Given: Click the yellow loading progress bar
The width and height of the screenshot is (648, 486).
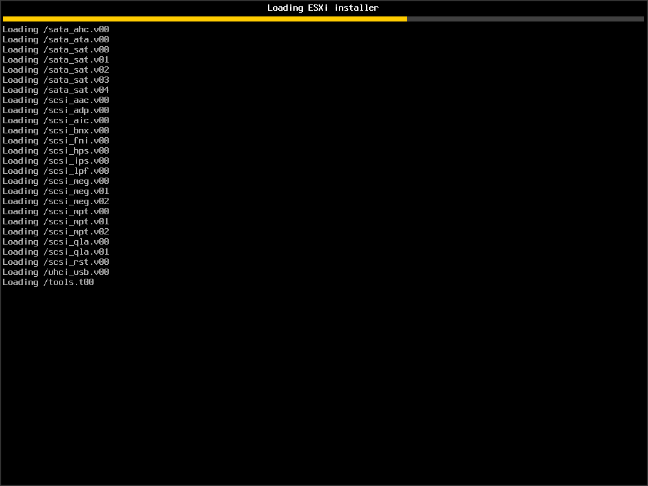Looking at the screenshot, I should pos(323,19).
